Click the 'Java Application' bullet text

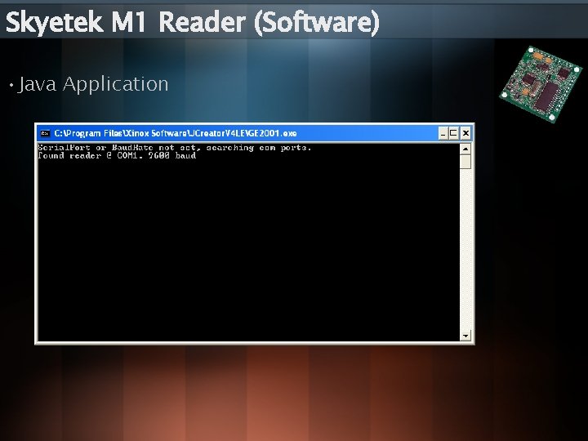tap(93, 84)
